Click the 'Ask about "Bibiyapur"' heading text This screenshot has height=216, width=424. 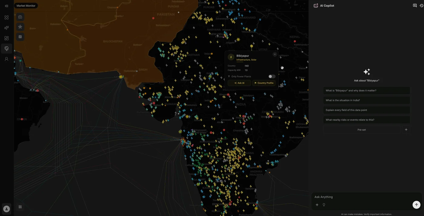(x=366, y=81)
